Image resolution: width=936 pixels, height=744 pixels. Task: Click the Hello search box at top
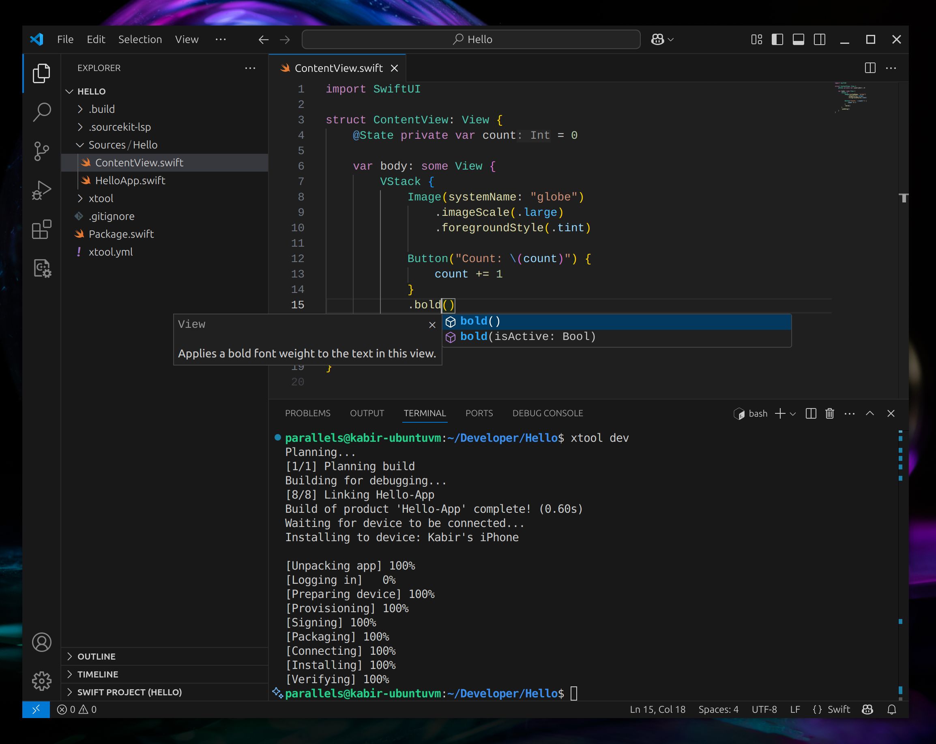[x=471, y=39]
